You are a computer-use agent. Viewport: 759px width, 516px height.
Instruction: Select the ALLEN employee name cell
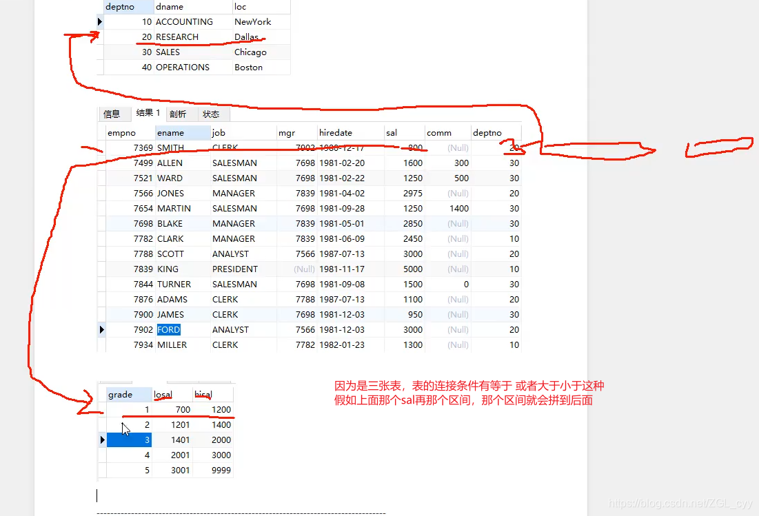pyautogui.click(x=183, y=163)
